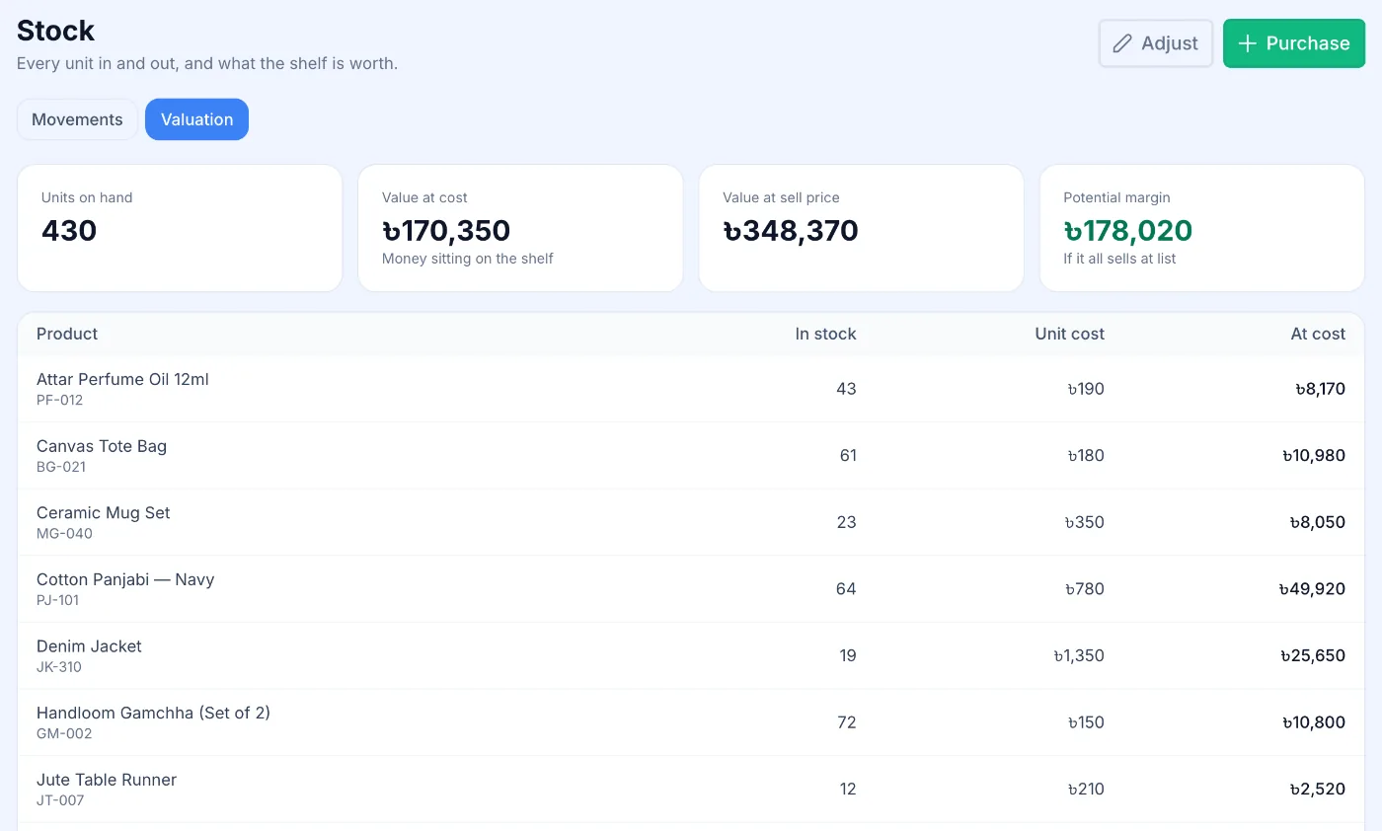
Task: Click Cotton Panjabi at-cost value ৳49,920
Action: click(x=1312, y=589)
